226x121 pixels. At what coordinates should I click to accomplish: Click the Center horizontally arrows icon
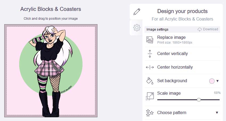(150, 67)
